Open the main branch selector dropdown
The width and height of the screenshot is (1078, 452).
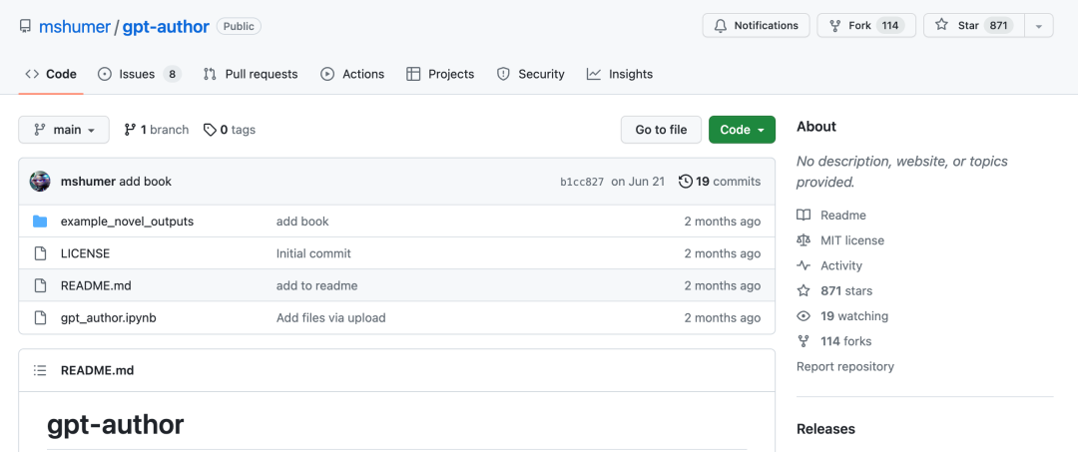pyautogui.click(x=64, y=129)
